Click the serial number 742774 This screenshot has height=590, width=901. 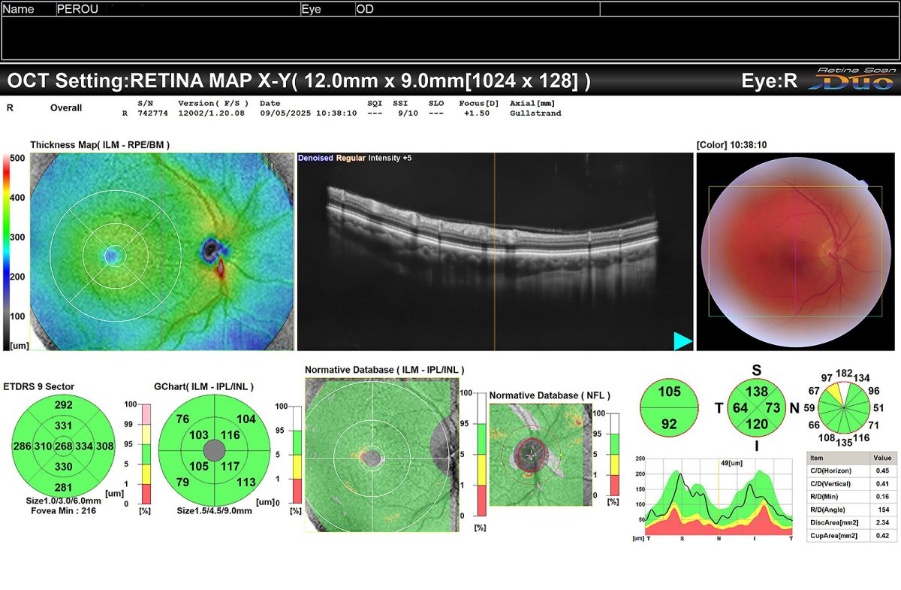(x=152, y=113)
